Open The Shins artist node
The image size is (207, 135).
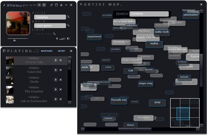144,31
